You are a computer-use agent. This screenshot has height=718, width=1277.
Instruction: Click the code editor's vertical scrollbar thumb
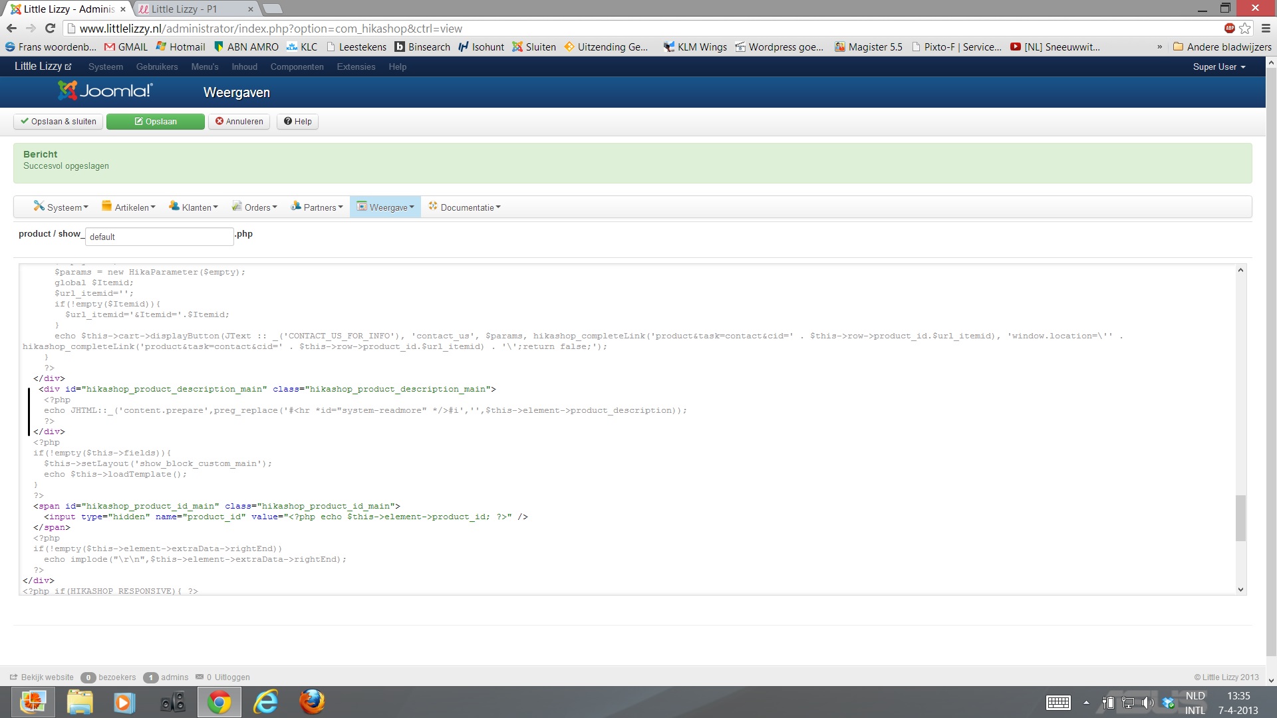pos(1240,518)
